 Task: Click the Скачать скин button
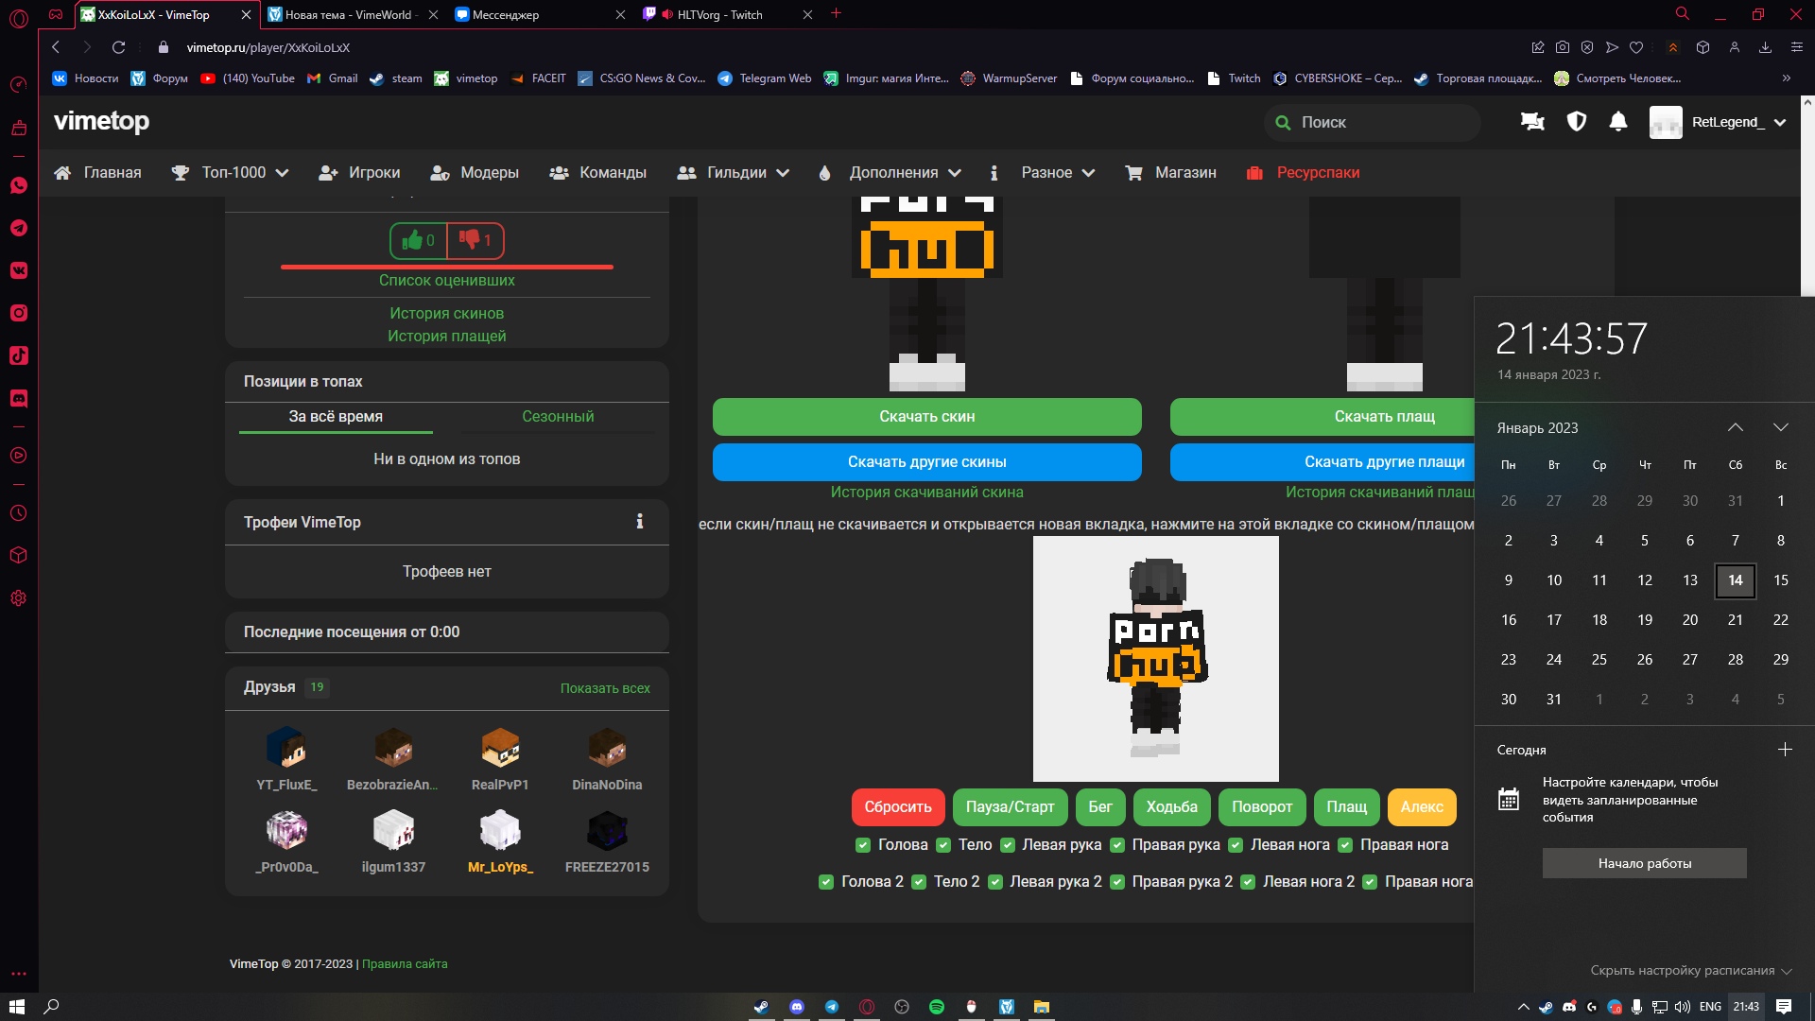pos(926,417)
